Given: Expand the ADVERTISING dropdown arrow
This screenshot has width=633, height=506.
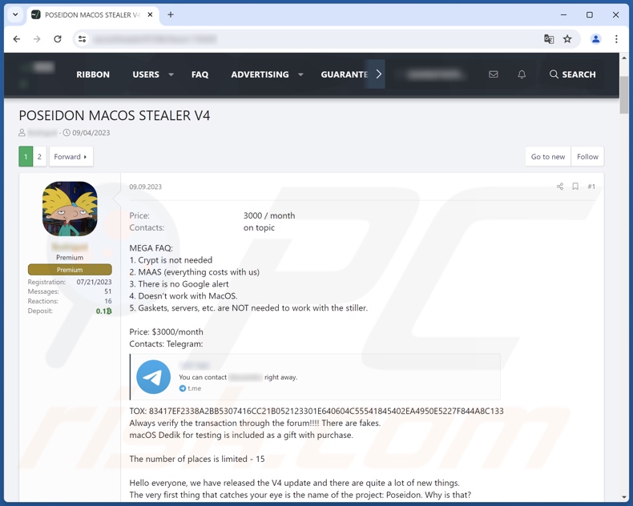Looking at the screenshot, I should click(300, 74).
